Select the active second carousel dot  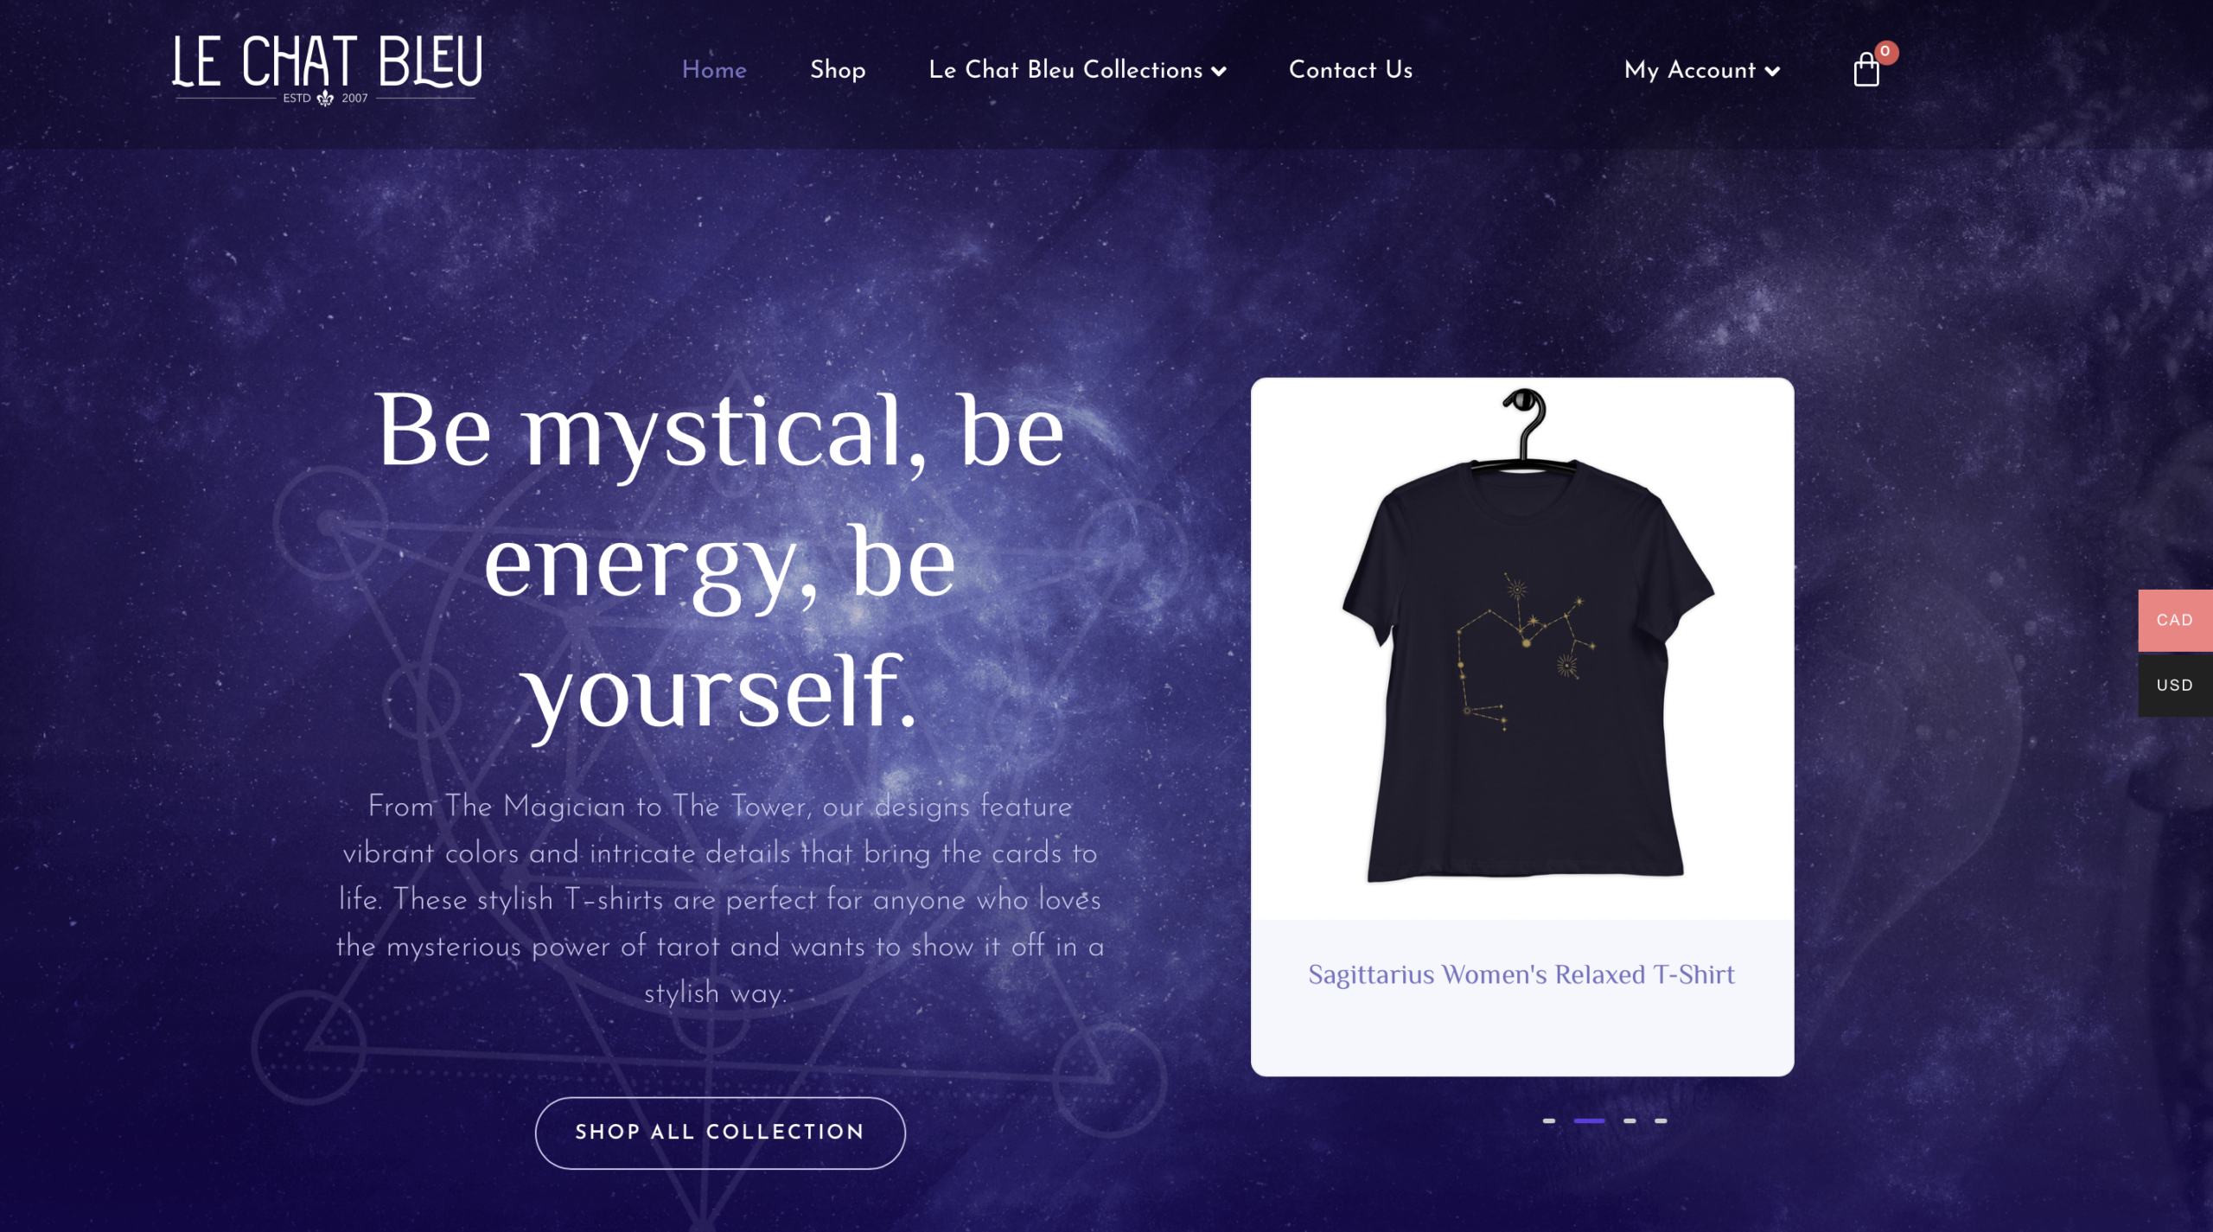click(1589, 1120)
